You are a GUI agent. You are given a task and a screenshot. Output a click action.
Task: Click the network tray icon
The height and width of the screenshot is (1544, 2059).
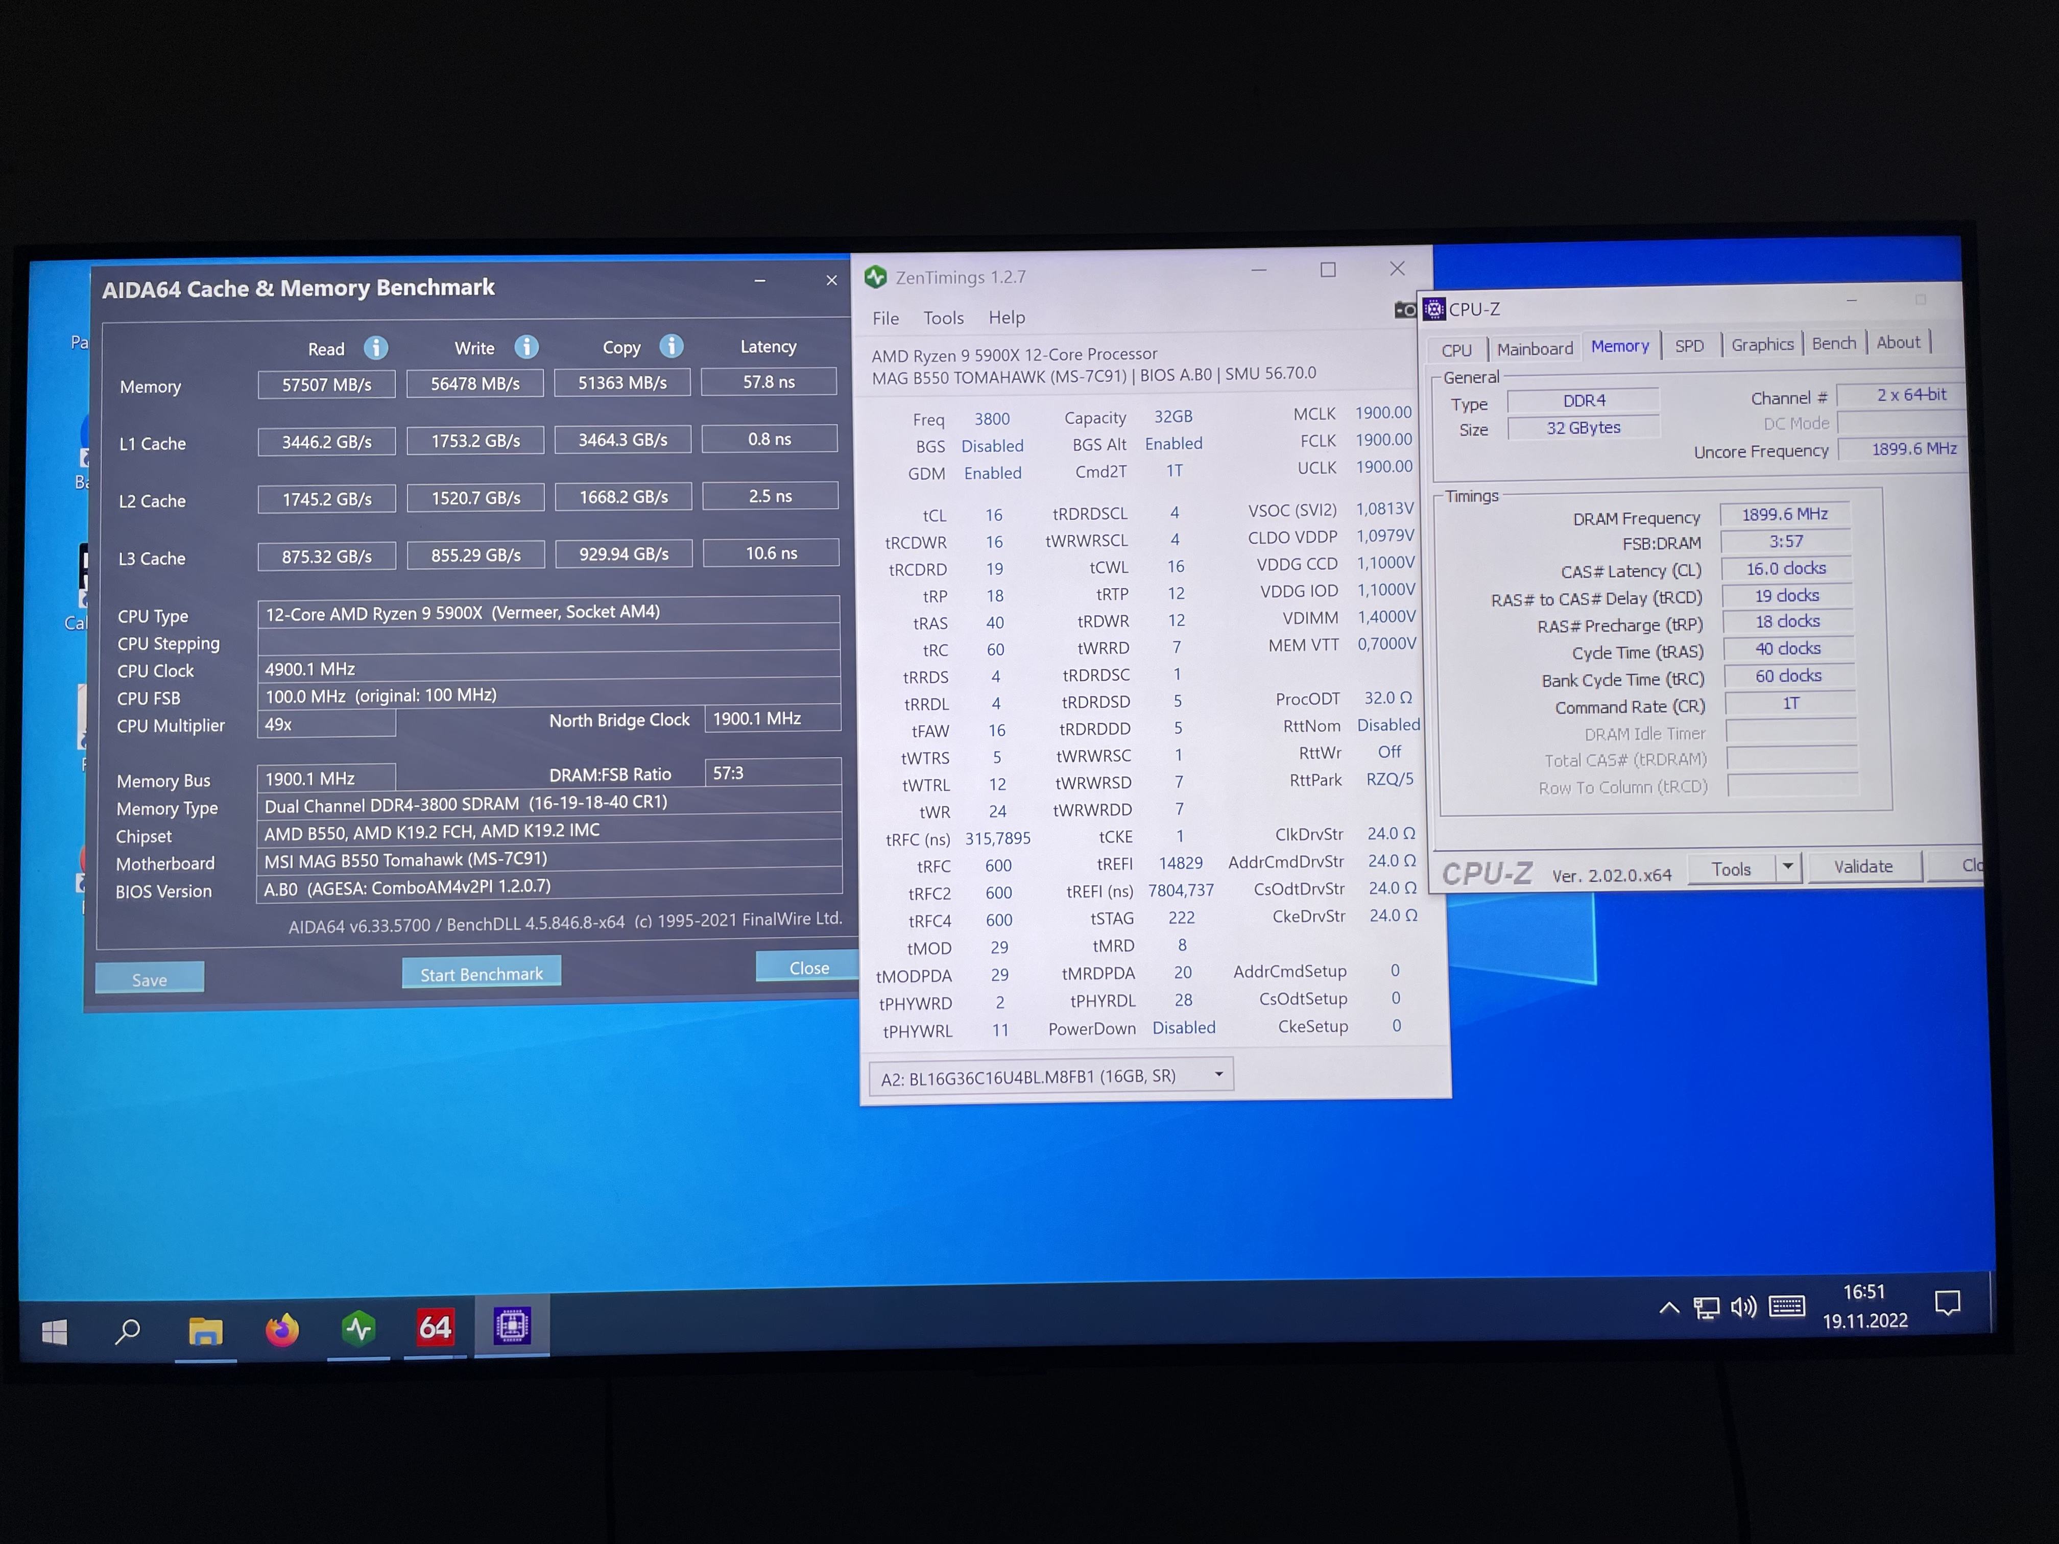1705,1308
